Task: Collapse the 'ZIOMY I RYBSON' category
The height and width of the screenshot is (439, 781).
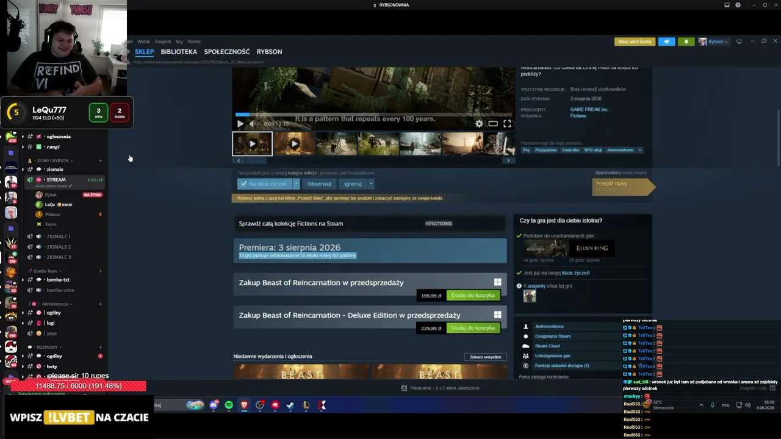Action: 52,160
